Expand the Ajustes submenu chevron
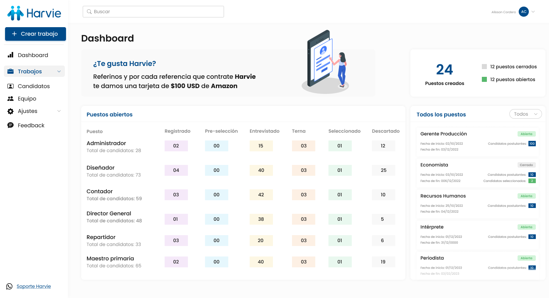Viewport: 549px width, 298px height. click(59, 111)
